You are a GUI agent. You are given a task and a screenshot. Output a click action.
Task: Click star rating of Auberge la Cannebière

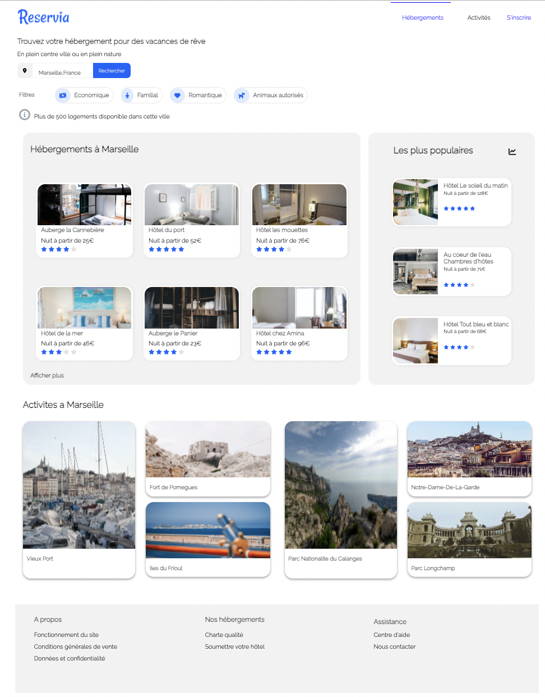click(x=58, y=249)
